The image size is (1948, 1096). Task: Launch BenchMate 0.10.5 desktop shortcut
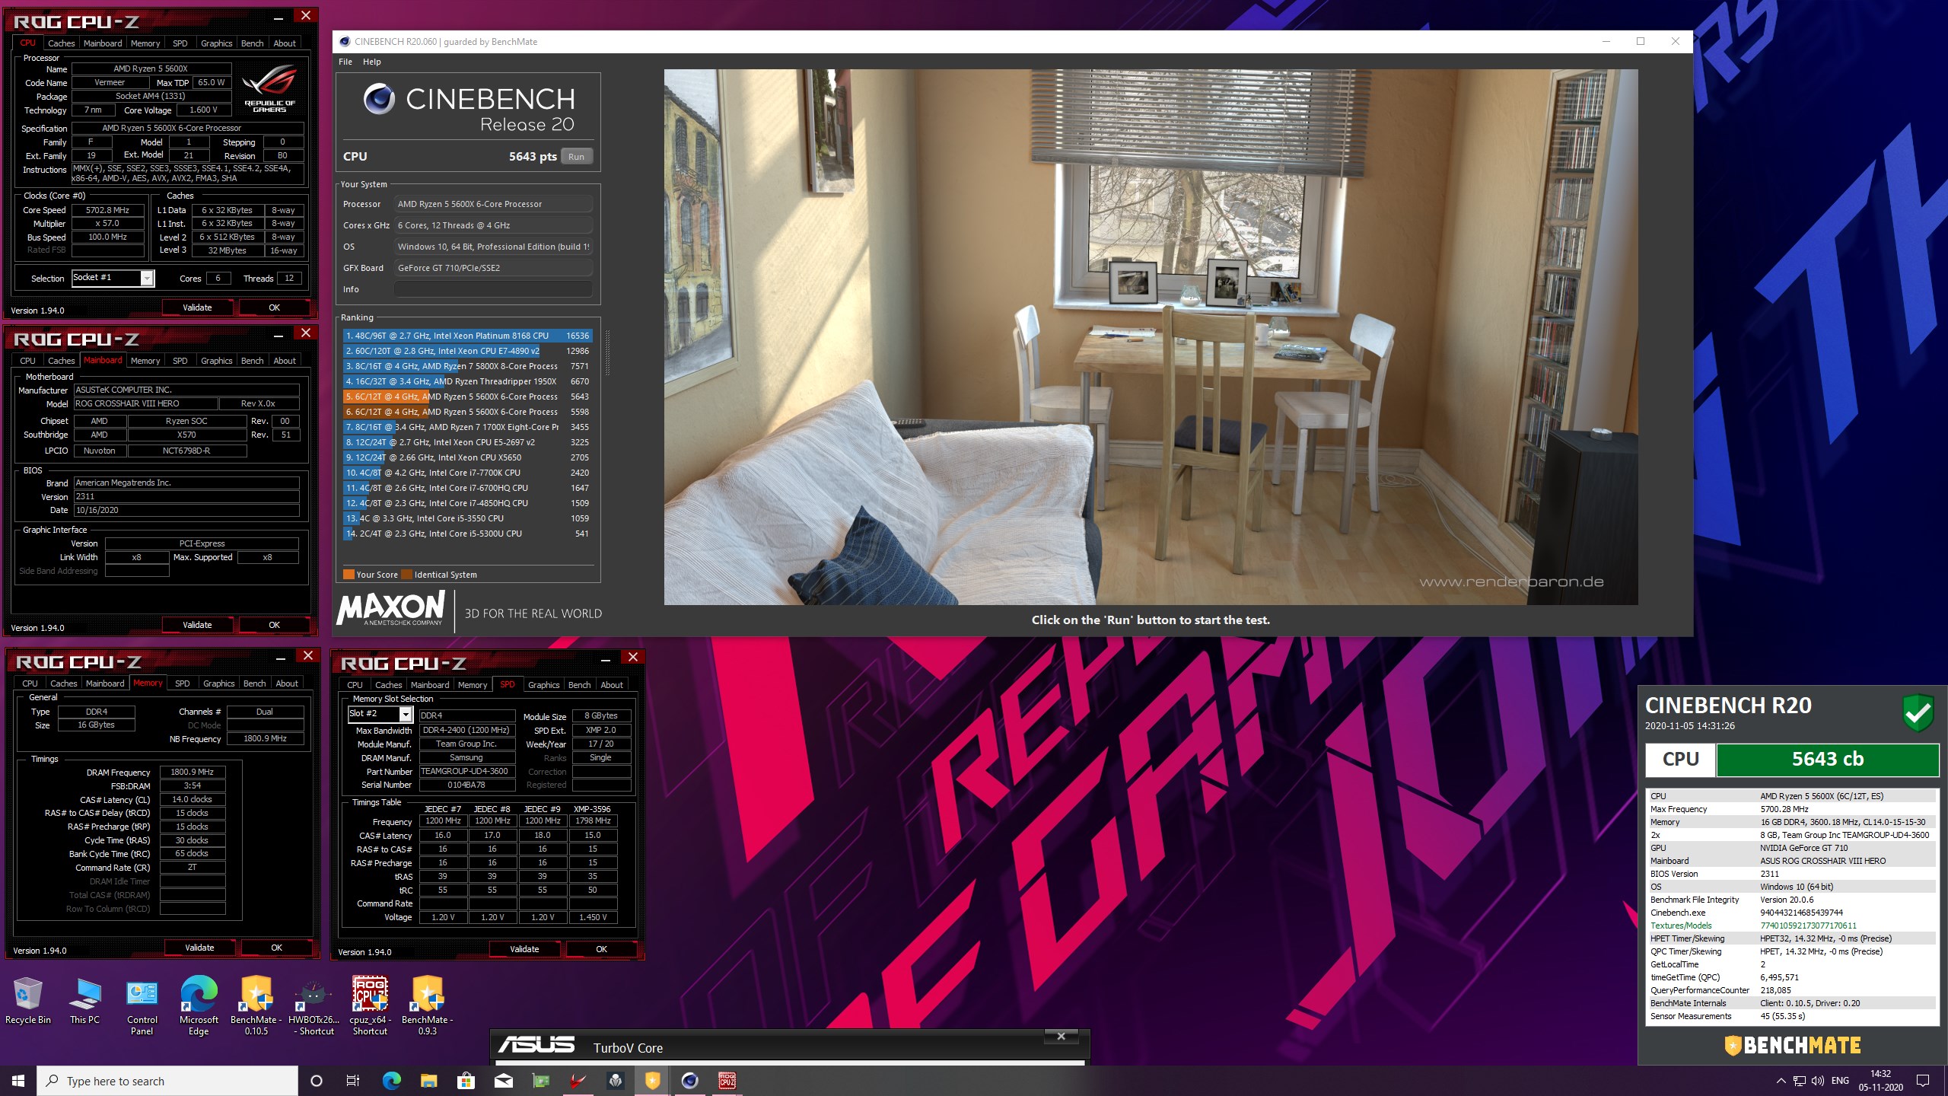click(x=256, y=1006)
